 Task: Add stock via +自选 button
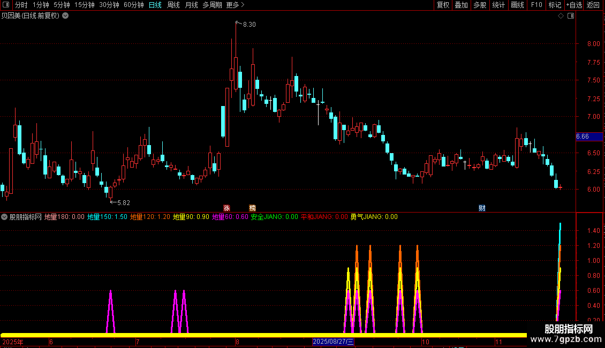tap(574, 5)
